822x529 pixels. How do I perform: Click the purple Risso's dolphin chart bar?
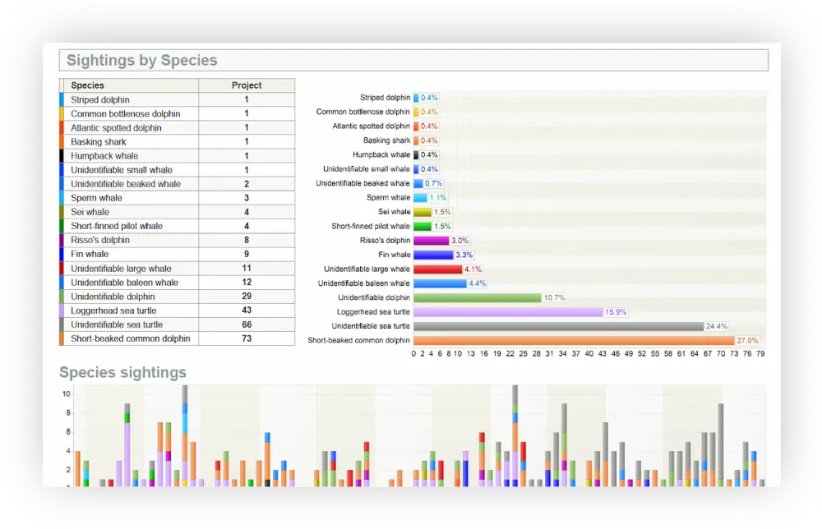[x=431, y=241]
